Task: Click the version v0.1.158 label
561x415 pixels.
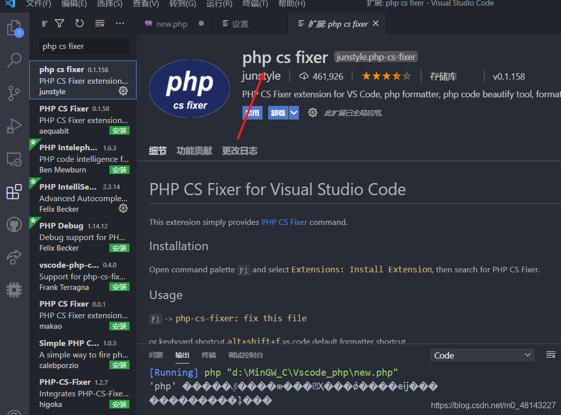Action: [509, 76]
